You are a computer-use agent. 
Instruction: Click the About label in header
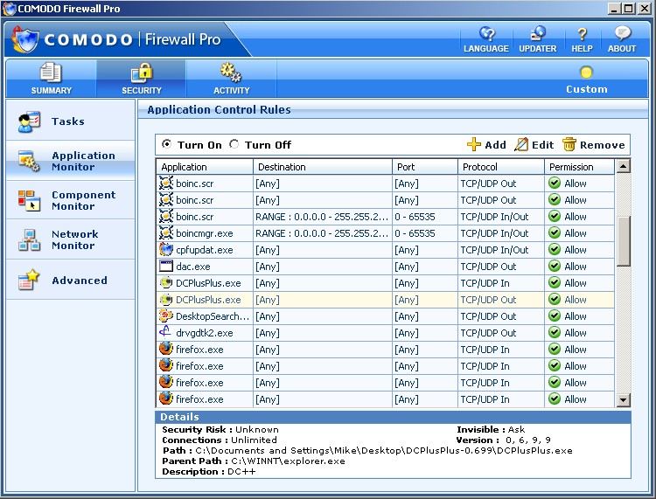point(622,48)
